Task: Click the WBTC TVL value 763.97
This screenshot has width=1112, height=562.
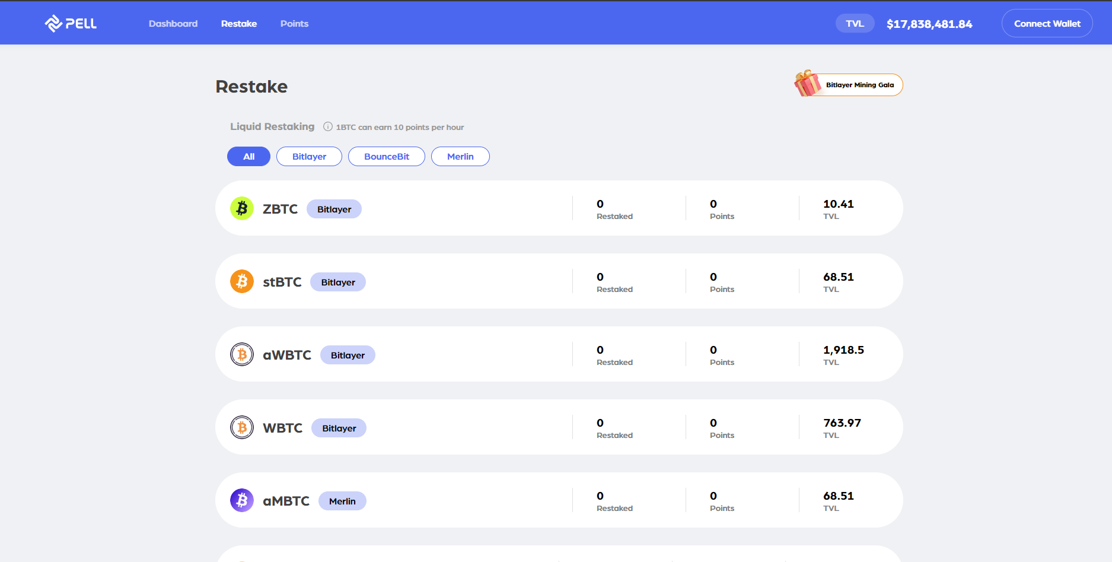Action: [842, 423]
